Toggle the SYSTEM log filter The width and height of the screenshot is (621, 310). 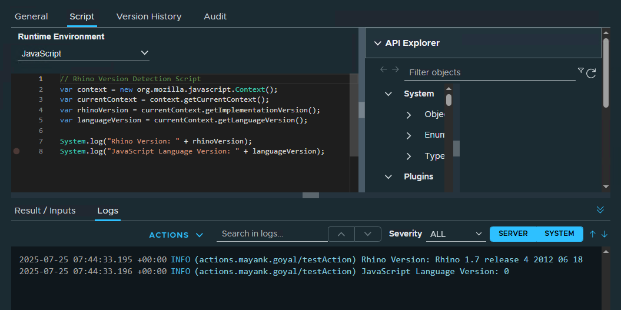pos(559,234)
